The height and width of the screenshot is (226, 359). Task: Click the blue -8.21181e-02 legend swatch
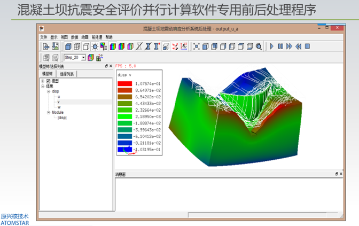click(x=125, y=143)
